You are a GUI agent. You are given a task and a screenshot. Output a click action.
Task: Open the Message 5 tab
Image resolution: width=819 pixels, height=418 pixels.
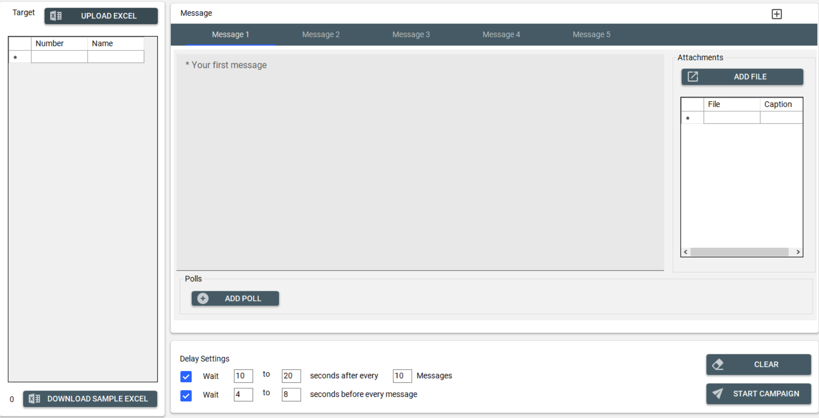coord(591,35)
